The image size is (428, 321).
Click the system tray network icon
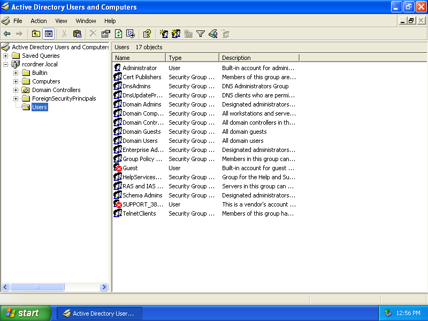(x=388, y=313)
